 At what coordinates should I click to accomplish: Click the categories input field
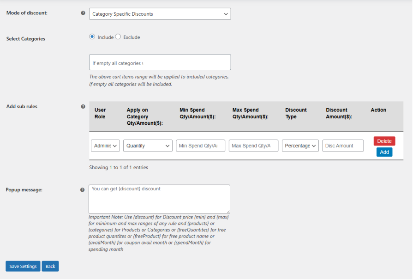pyautogui.click(x=160, y=61)
